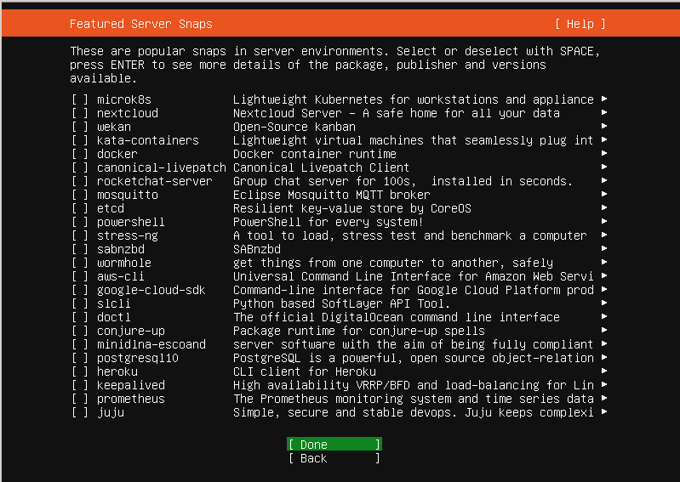The height and width of the screenshot is (482, 680).
Task: Open details arrow on the docker row
Action: [603, 154]
